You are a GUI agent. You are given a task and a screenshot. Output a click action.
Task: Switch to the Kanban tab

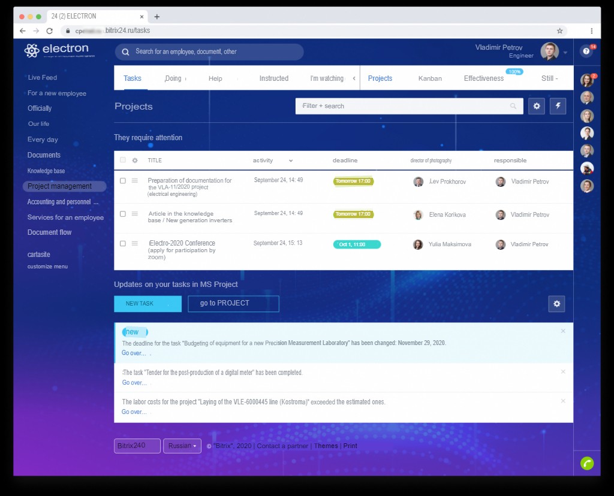coord(430,78)
